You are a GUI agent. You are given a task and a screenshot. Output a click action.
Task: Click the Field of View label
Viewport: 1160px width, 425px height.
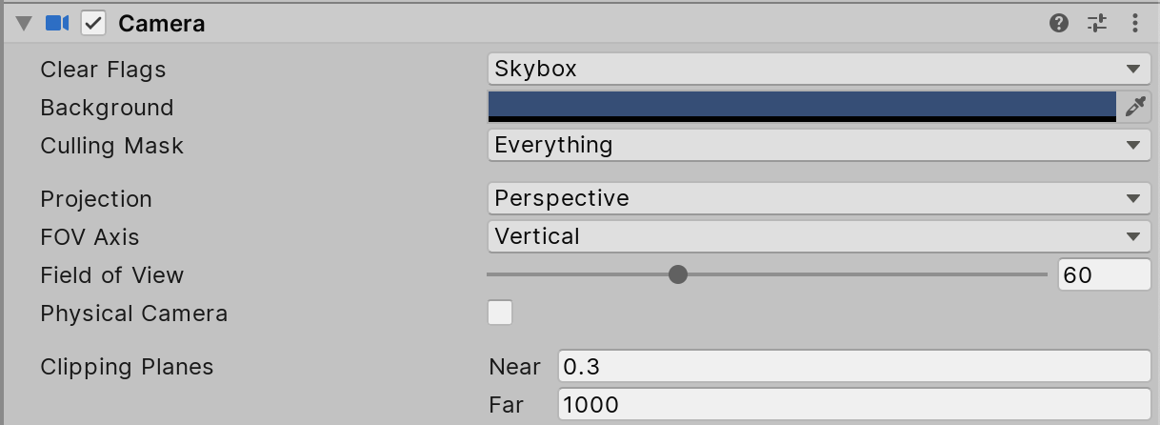(111, 275)
